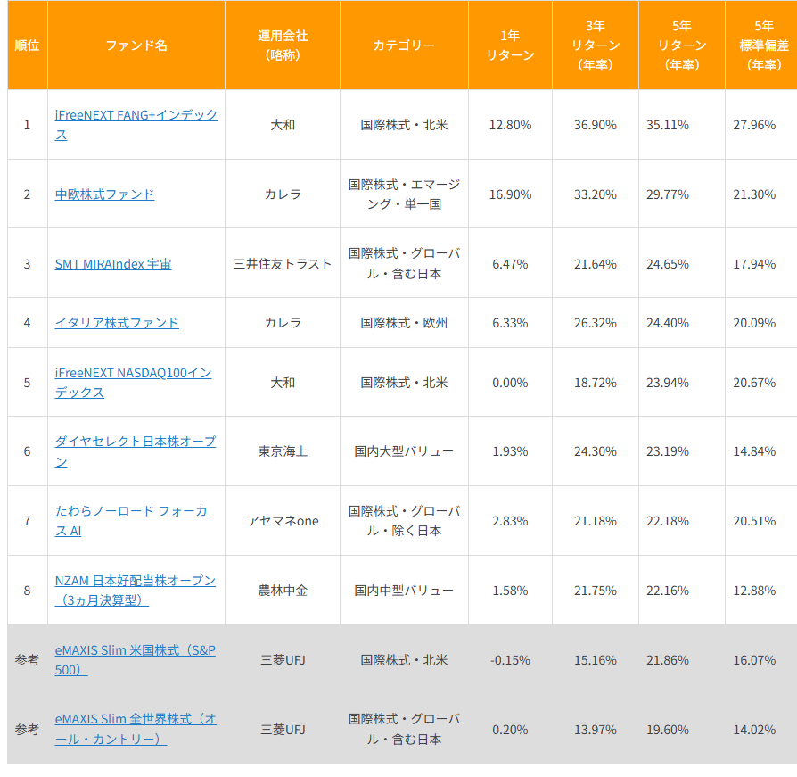Image resolution: width=797 pixels, height=777 pixels.
Task: Open the イタリア株式ファンド link
Action: (117, 323)
